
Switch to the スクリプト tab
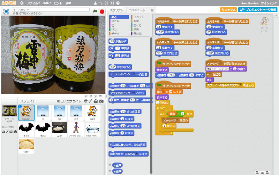click(116, 10)
